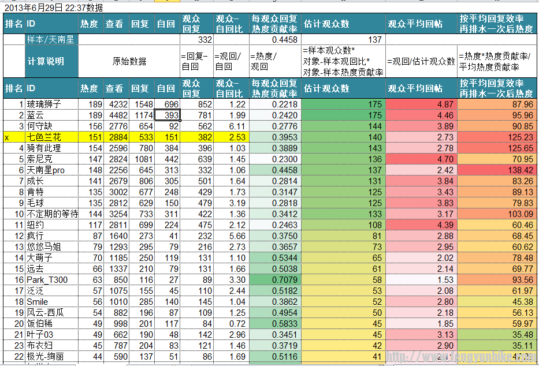The image size is (539, 366).
Task: Select the 计算说明 label cell
Action: click(51, 61)
